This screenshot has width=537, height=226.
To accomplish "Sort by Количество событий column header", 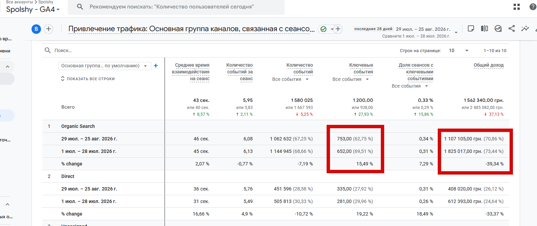I will [300, 68].
